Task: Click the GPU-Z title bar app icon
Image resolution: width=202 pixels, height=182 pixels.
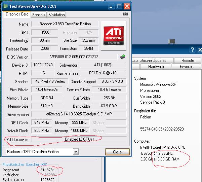Action: 5,6
